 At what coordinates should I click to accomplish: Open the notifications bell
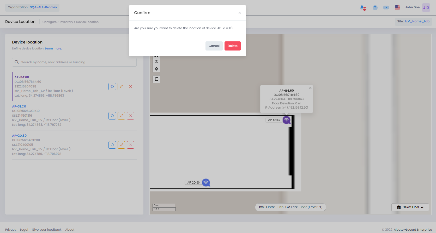click(362, 8)
